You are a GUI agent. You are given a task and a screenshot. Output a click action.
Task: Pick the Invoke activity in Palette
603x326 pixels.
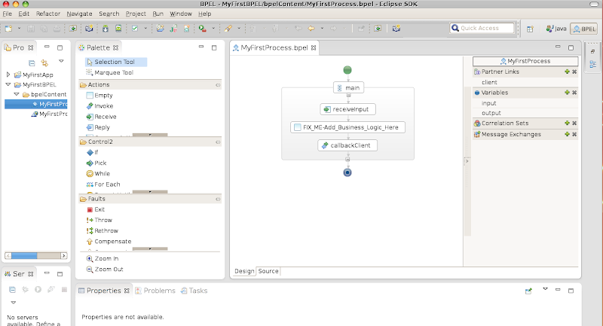click(x=99, y=106)
